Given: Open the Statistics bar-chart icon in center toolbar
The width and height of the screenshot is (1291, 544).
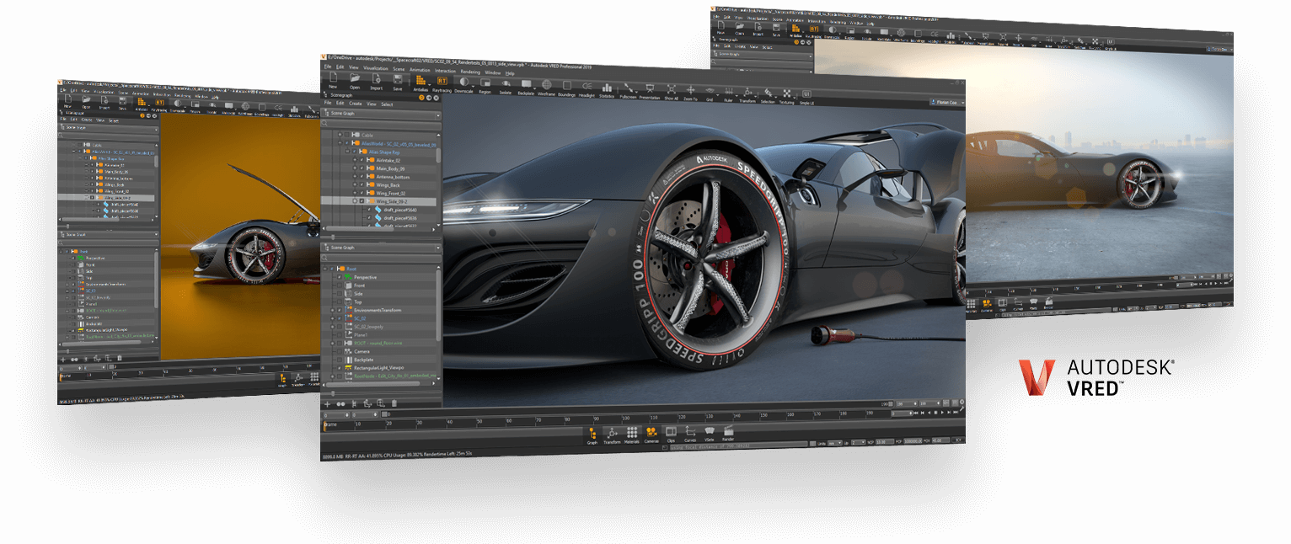Looking at the screenshot, I should 608,88.
